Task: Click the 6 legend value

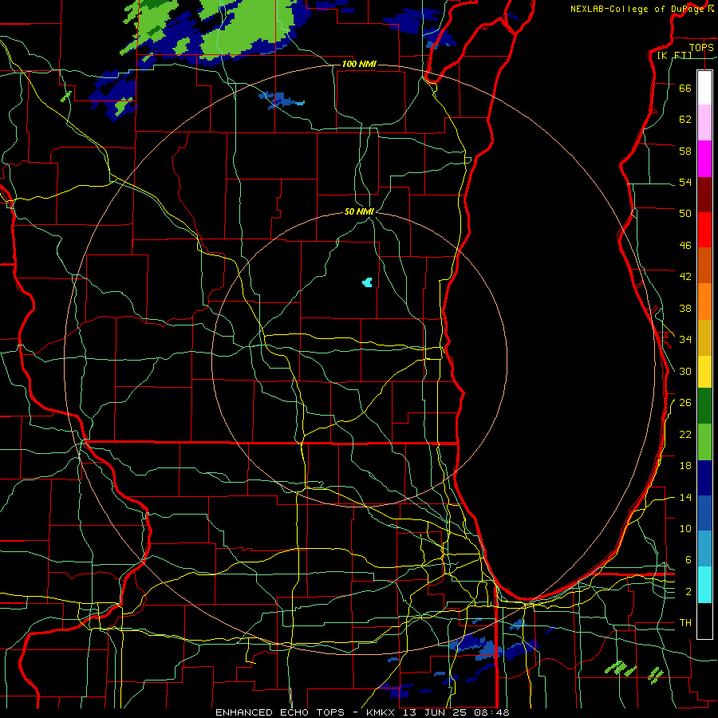Action: click(x=688, y=559)
